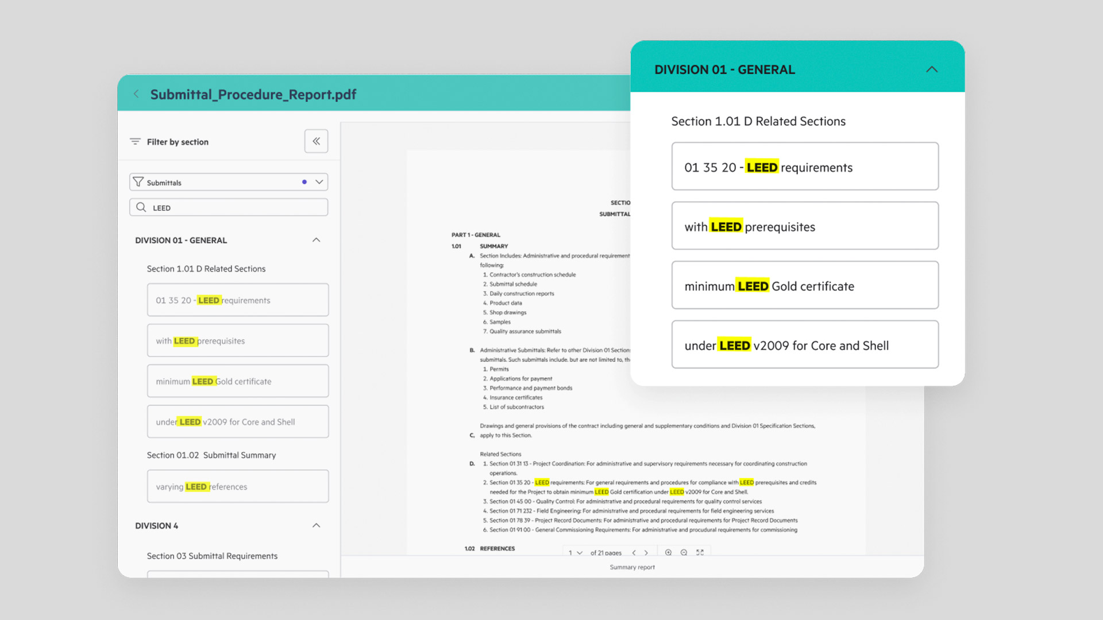Open the page number dropdown
The image size is (1103, 620).
tap(580, 553)
